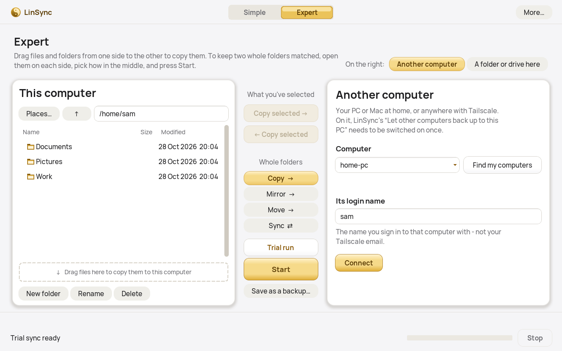Image resolution: width=562 pixels, height=351 pixels.
Task: Click the Trial run button
Action: 281,247
